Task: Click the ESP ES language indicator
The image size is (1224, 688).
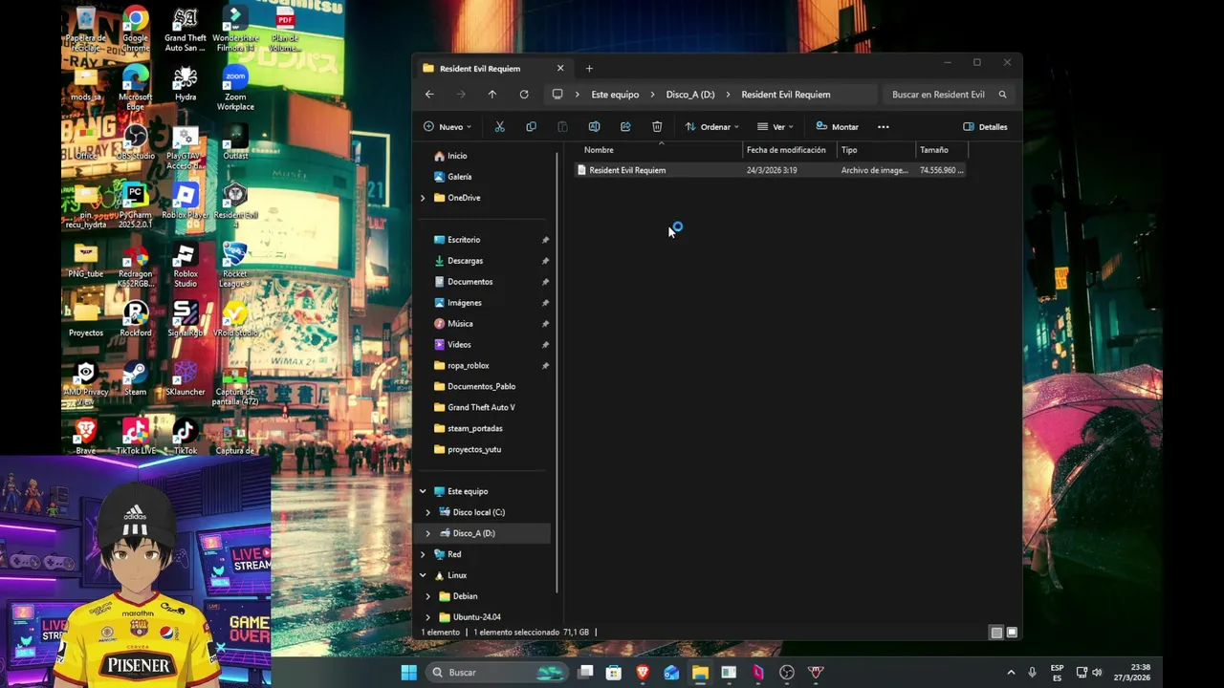Action: pos(1057,673)
